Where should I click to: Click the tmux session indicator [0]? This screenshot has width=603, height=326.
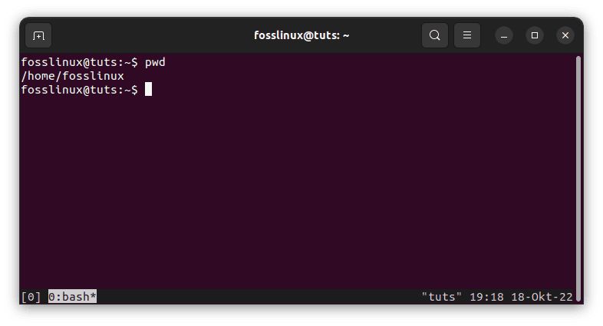[31, 296]
